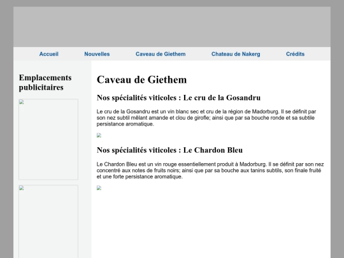The image size is (344, 258).
Task: Click the 'Emplacements publicitaires' sidebar heading
Action: 45,82
